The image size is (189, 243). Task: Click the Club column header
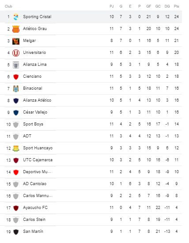click(x=8, y=6)
